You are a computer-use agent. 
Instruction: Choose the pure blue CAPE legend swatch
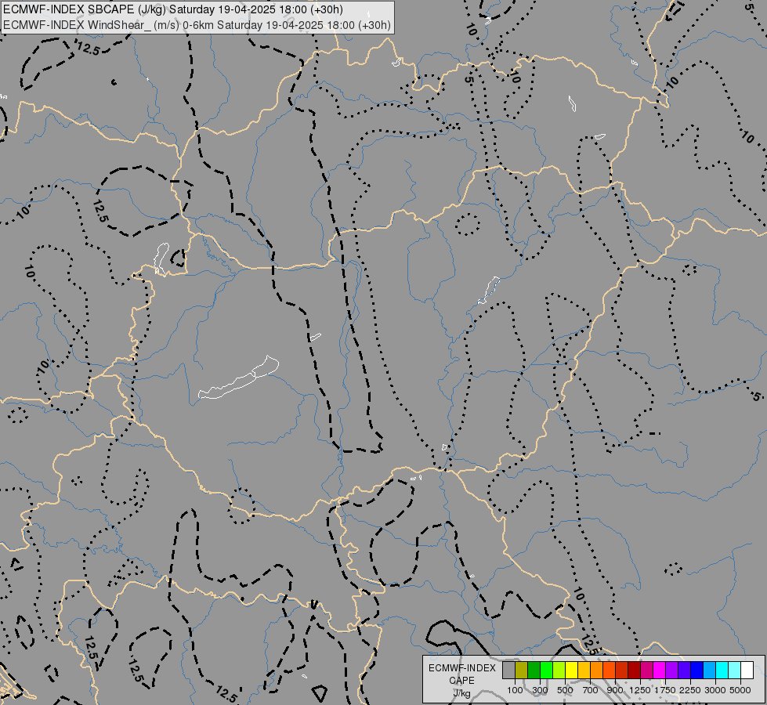coord(697,670)
